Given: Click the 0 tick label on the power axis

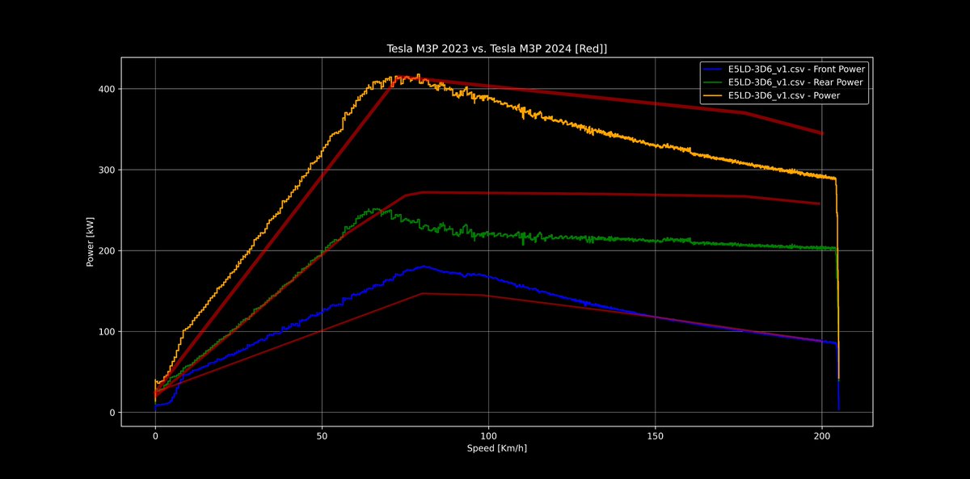Looking at the screenshot, I should (x=112, y=413).
